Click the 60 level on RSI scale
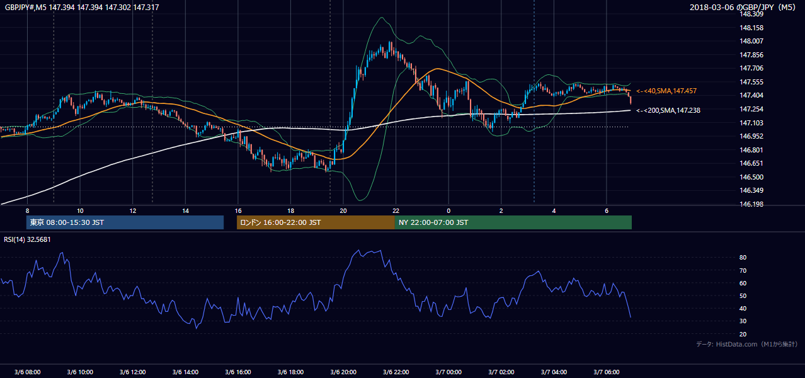Viewport: 805px width, 378px height. point(743,283)
